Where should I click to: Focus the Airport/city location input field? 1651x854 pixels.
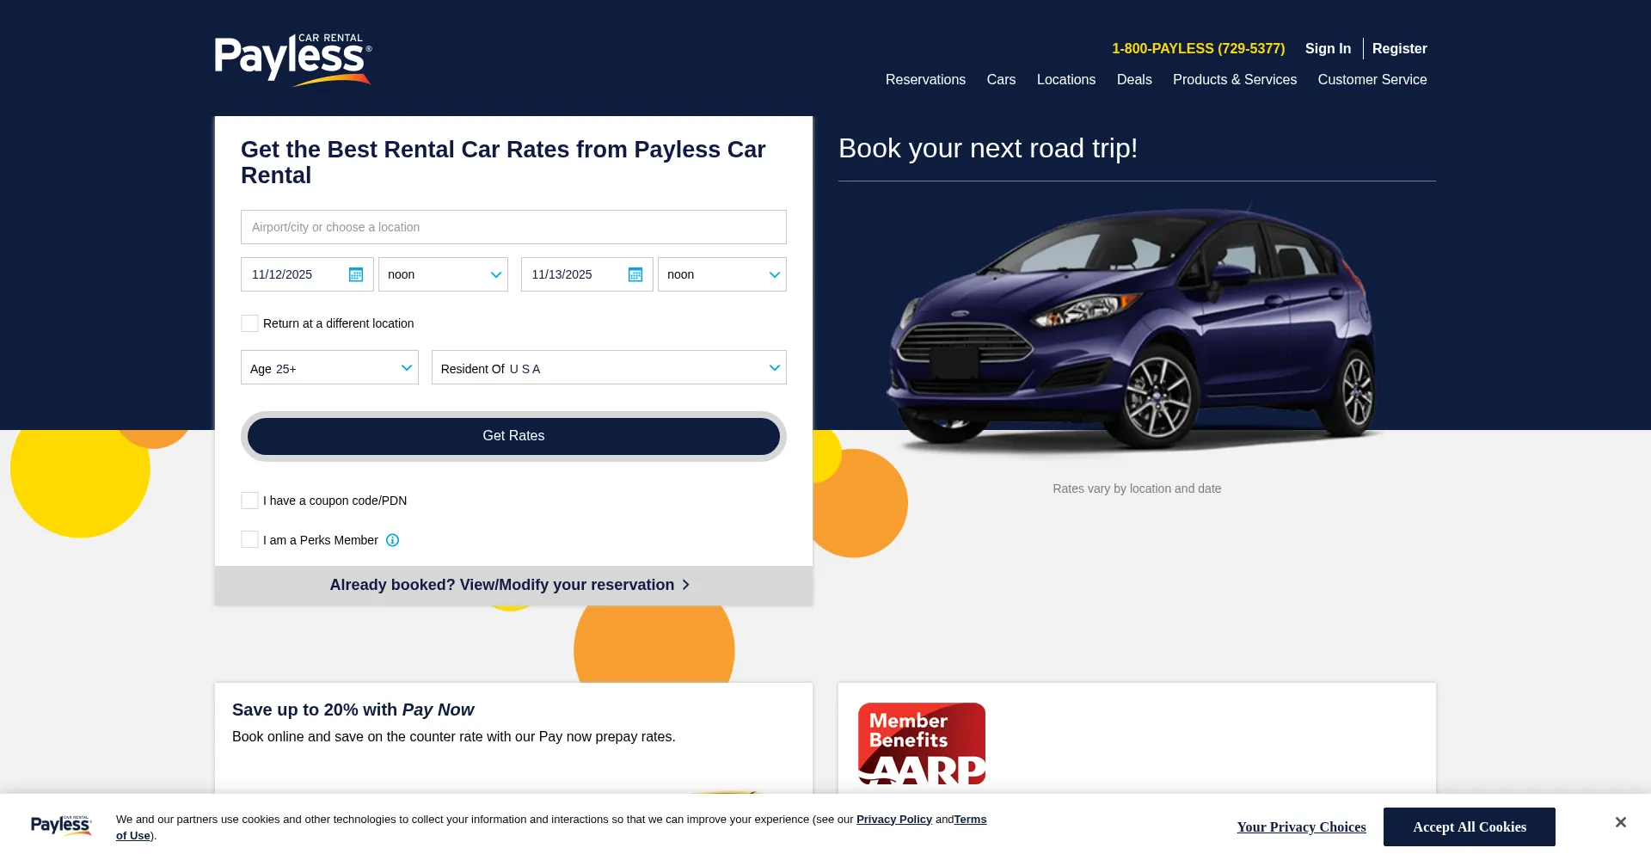point(513,227)
